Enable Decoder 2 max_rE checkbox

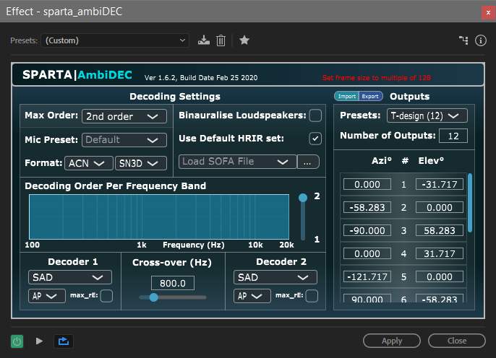312,296
